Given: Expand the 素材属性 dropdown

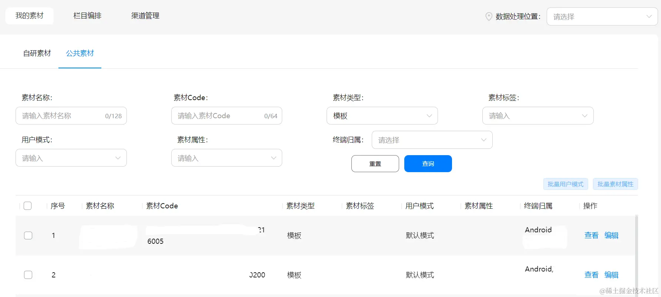Looking at the screenshot, I should point(227,158).
